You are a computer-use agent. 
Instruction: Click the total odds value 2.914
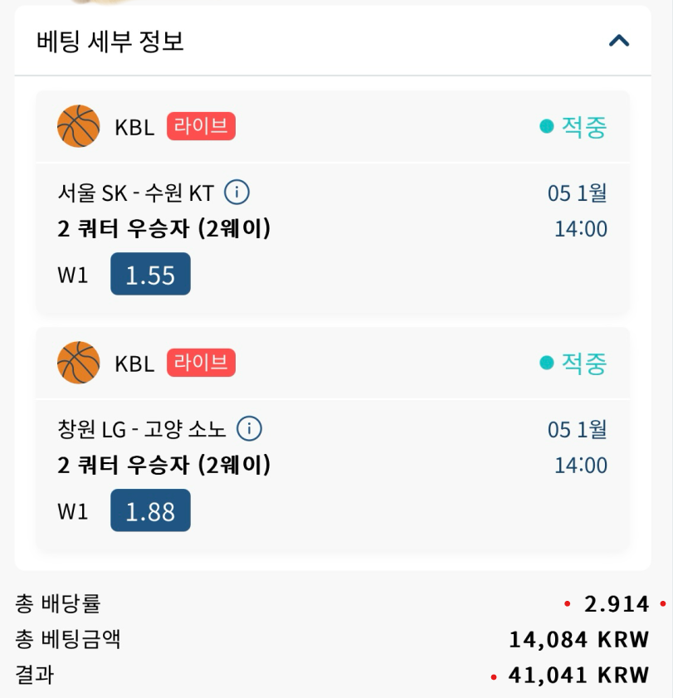(x=617, y=604)
